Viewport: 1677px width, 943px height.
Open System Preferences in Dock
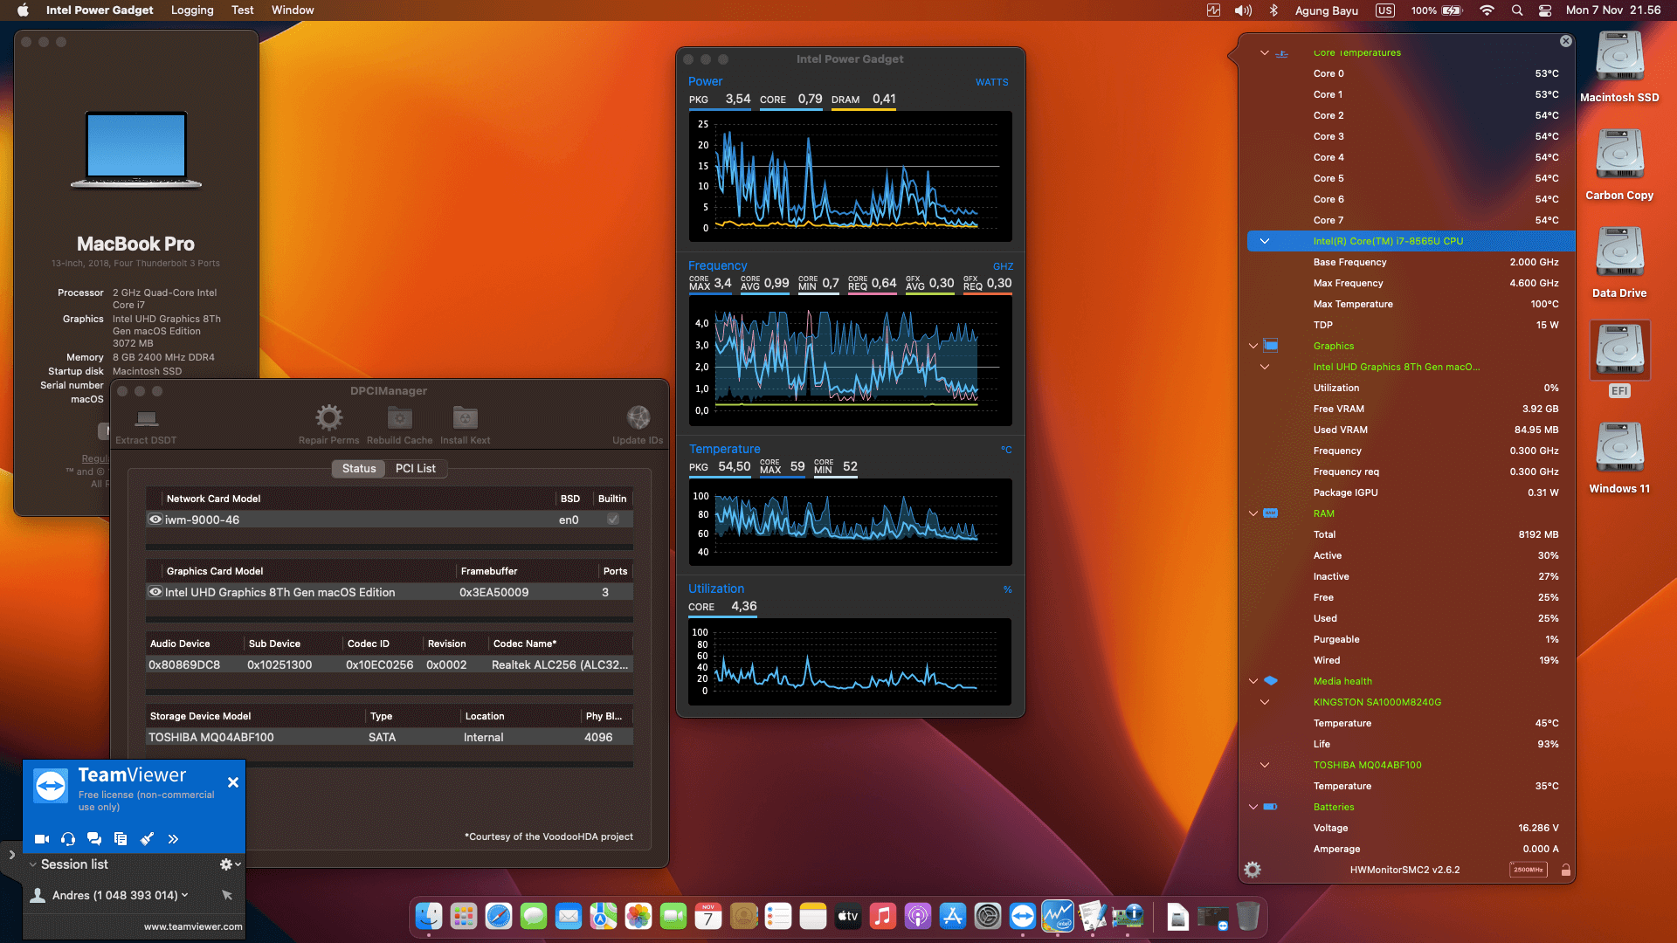[987, 916]
